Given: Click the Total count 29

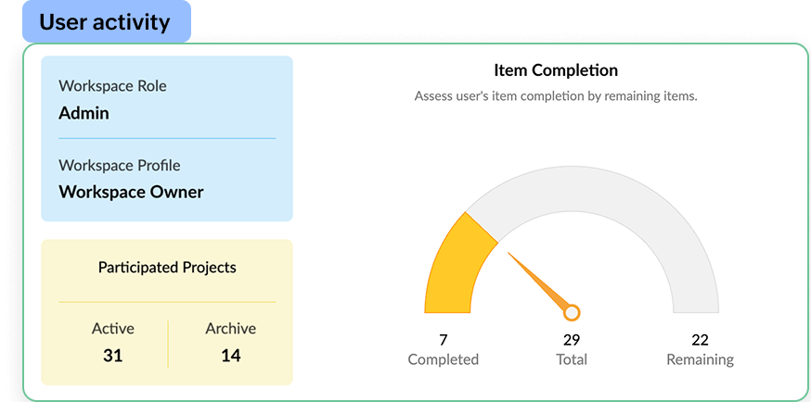Looking at the screenshot, I should point(572,340).
